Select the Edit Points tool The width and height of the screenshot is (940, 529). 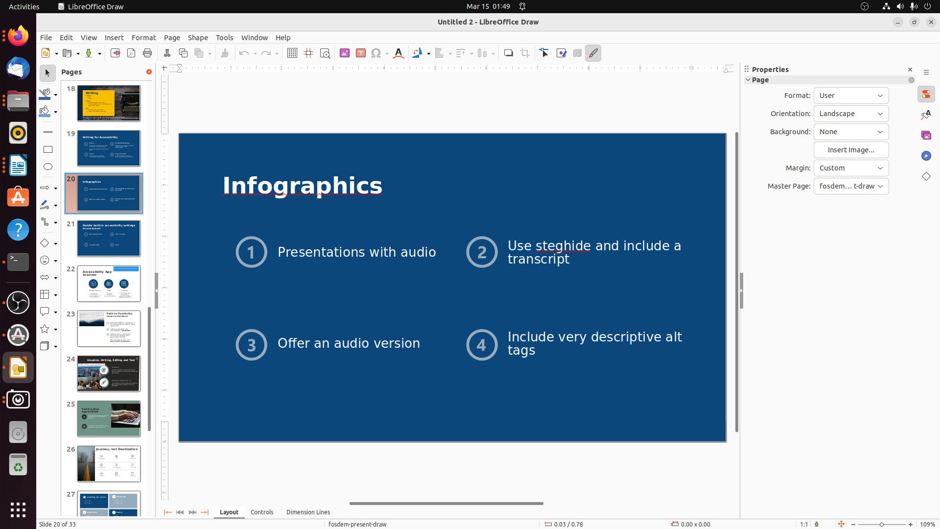click(544, 53)
